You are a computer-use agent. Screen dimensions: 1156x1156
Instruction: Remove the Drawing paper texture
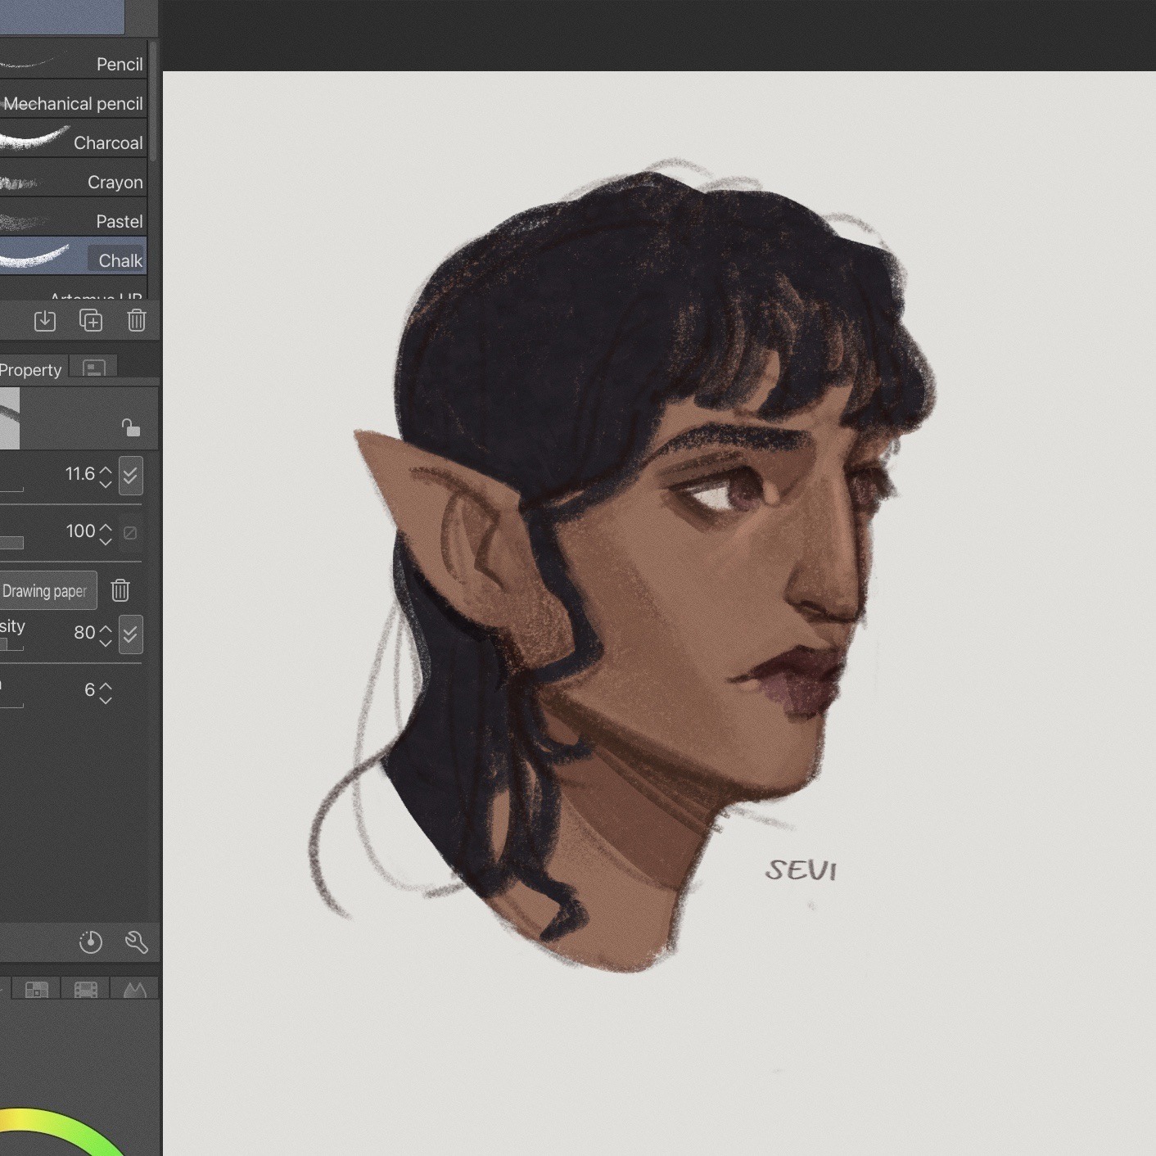pyautogui.click(x=120, y=591)
